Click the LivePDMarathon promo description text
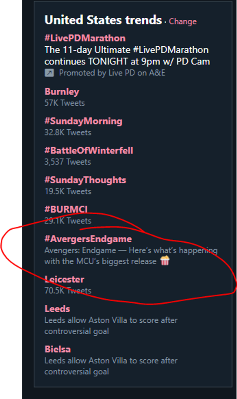This screenshot has height=399, width=237. pos(127,56)
